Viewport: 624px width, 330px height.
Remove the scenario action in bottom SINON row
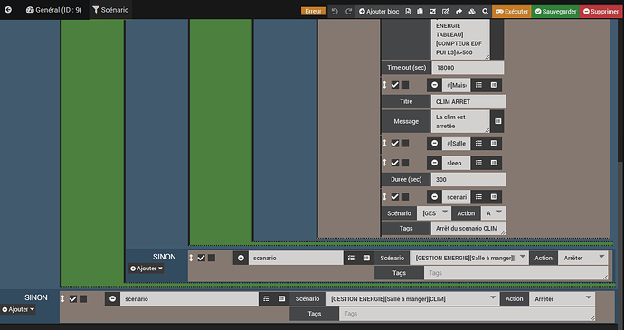(x=113, y=298)
